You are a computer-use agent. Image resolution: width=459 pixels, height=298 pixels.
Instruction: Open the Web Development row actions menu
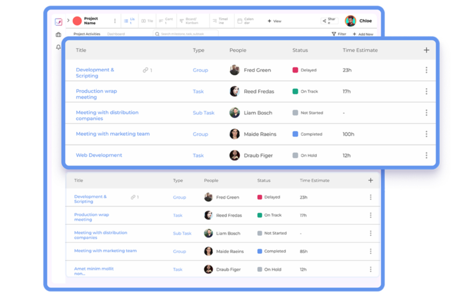426,155
